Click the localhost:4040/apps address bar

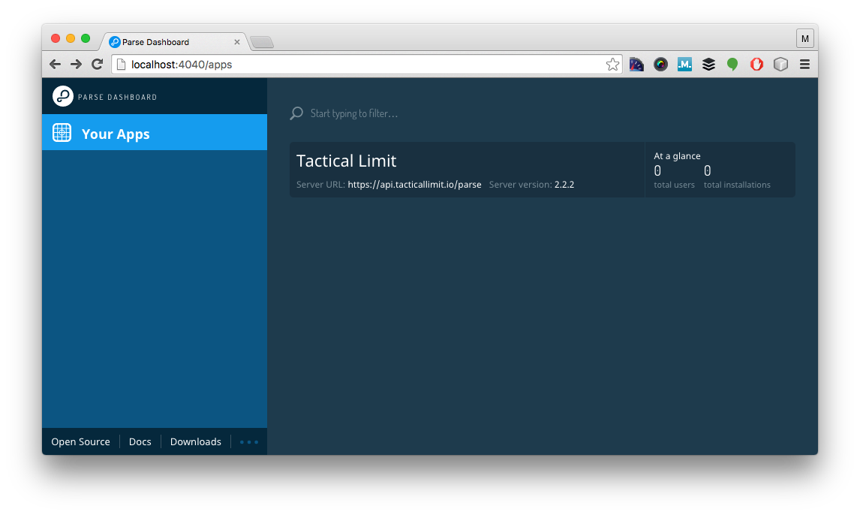(x=366, y=64)
